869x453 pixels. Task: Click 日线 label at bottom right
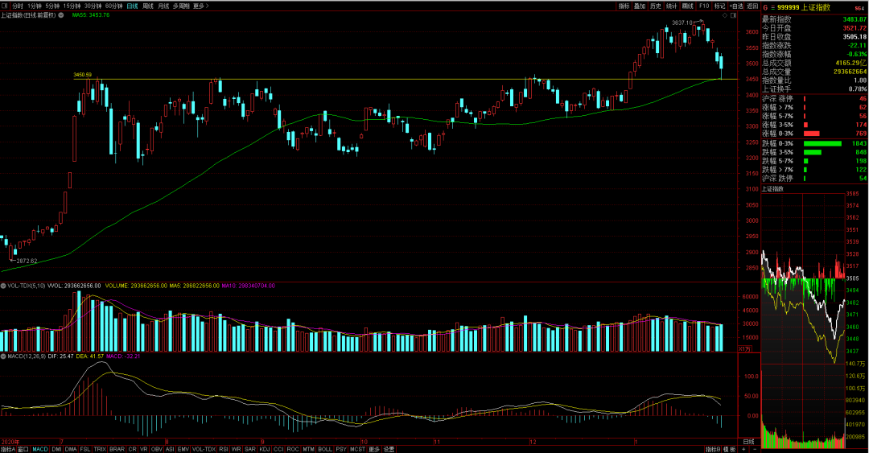(748, 442)
